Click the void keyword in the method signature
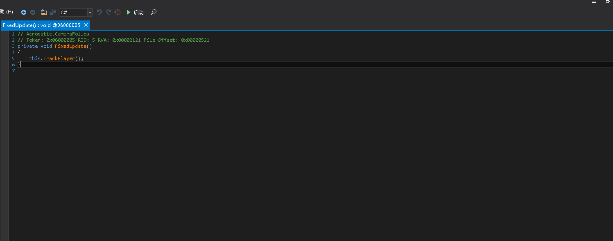 point(46,46)
